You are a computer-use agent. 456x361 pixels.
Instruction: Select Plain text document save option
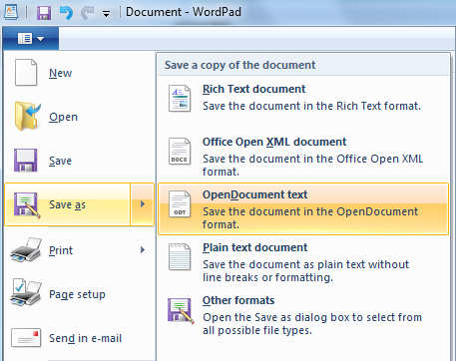click(303, 261)
